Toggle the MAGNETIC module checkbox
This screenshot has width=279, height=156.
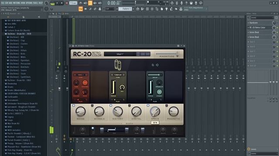point(167,105)
